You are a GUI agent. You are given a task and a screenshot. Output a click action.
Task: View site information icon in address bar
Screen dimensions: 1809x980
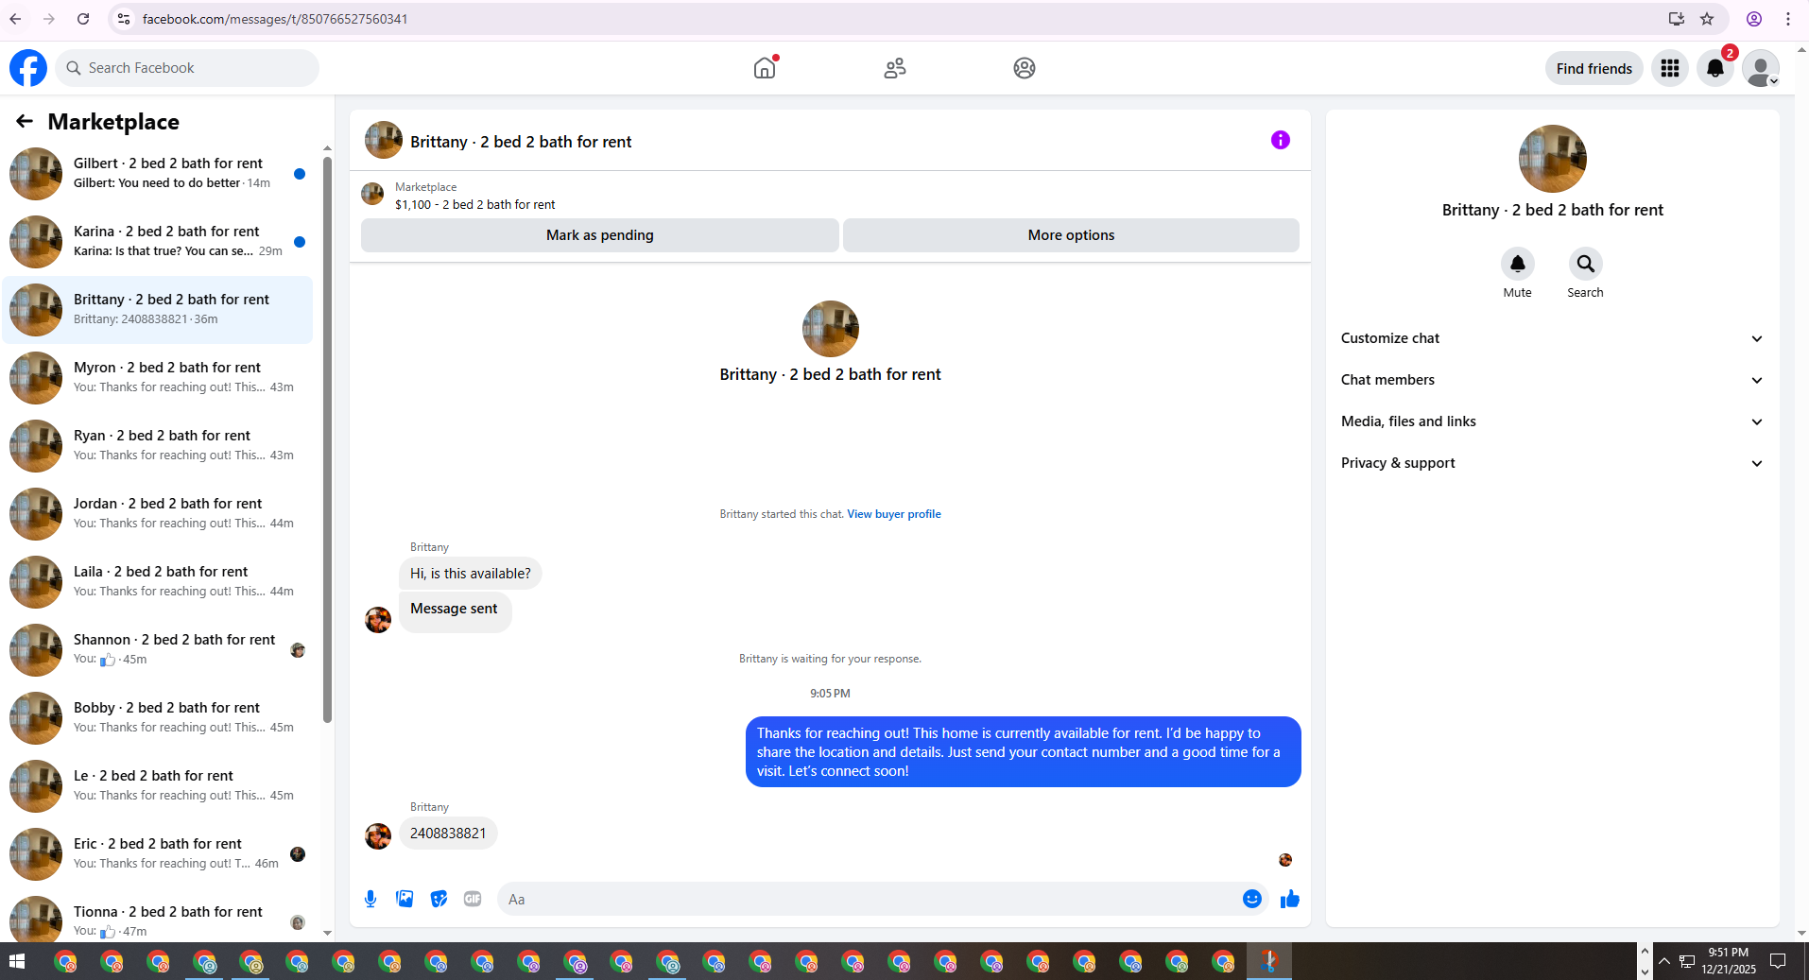coord(124,19)
